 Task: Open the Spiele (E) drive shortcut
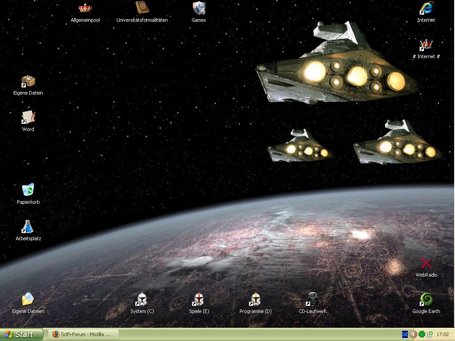199,300
